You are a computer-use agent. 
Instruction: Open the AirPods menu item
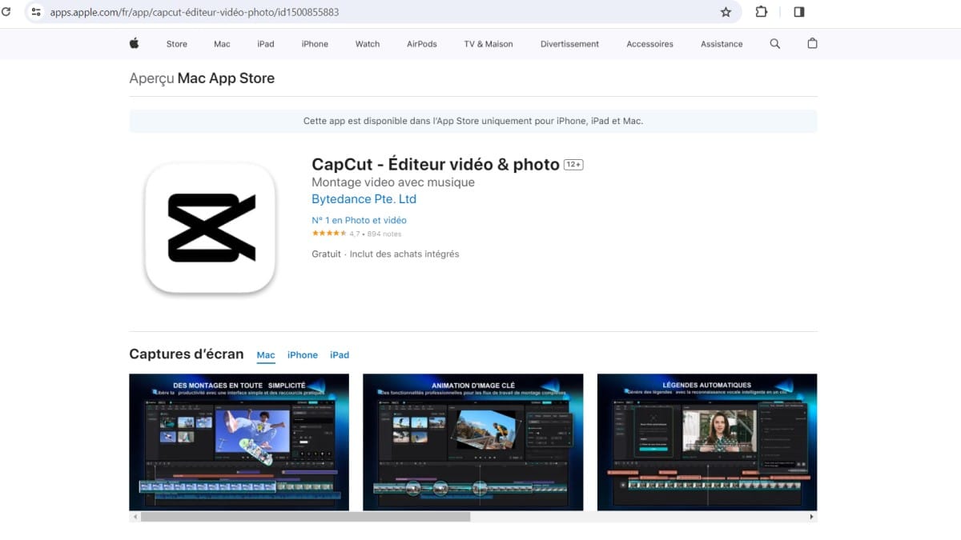point(421,44)
